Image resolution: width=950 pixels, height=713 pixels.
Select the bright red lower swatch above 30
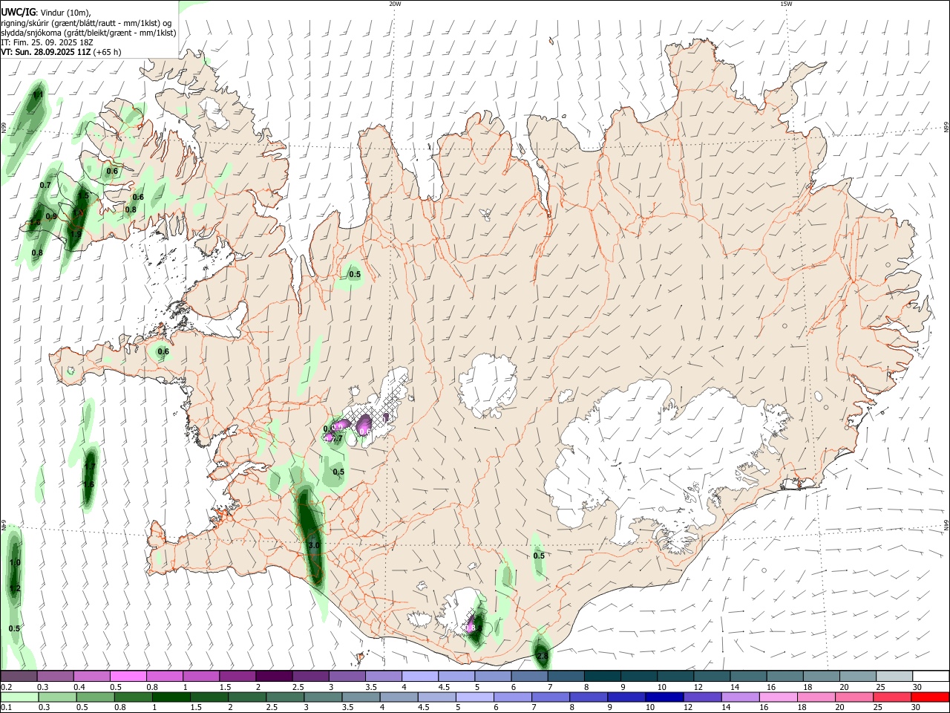coord(931,697)
